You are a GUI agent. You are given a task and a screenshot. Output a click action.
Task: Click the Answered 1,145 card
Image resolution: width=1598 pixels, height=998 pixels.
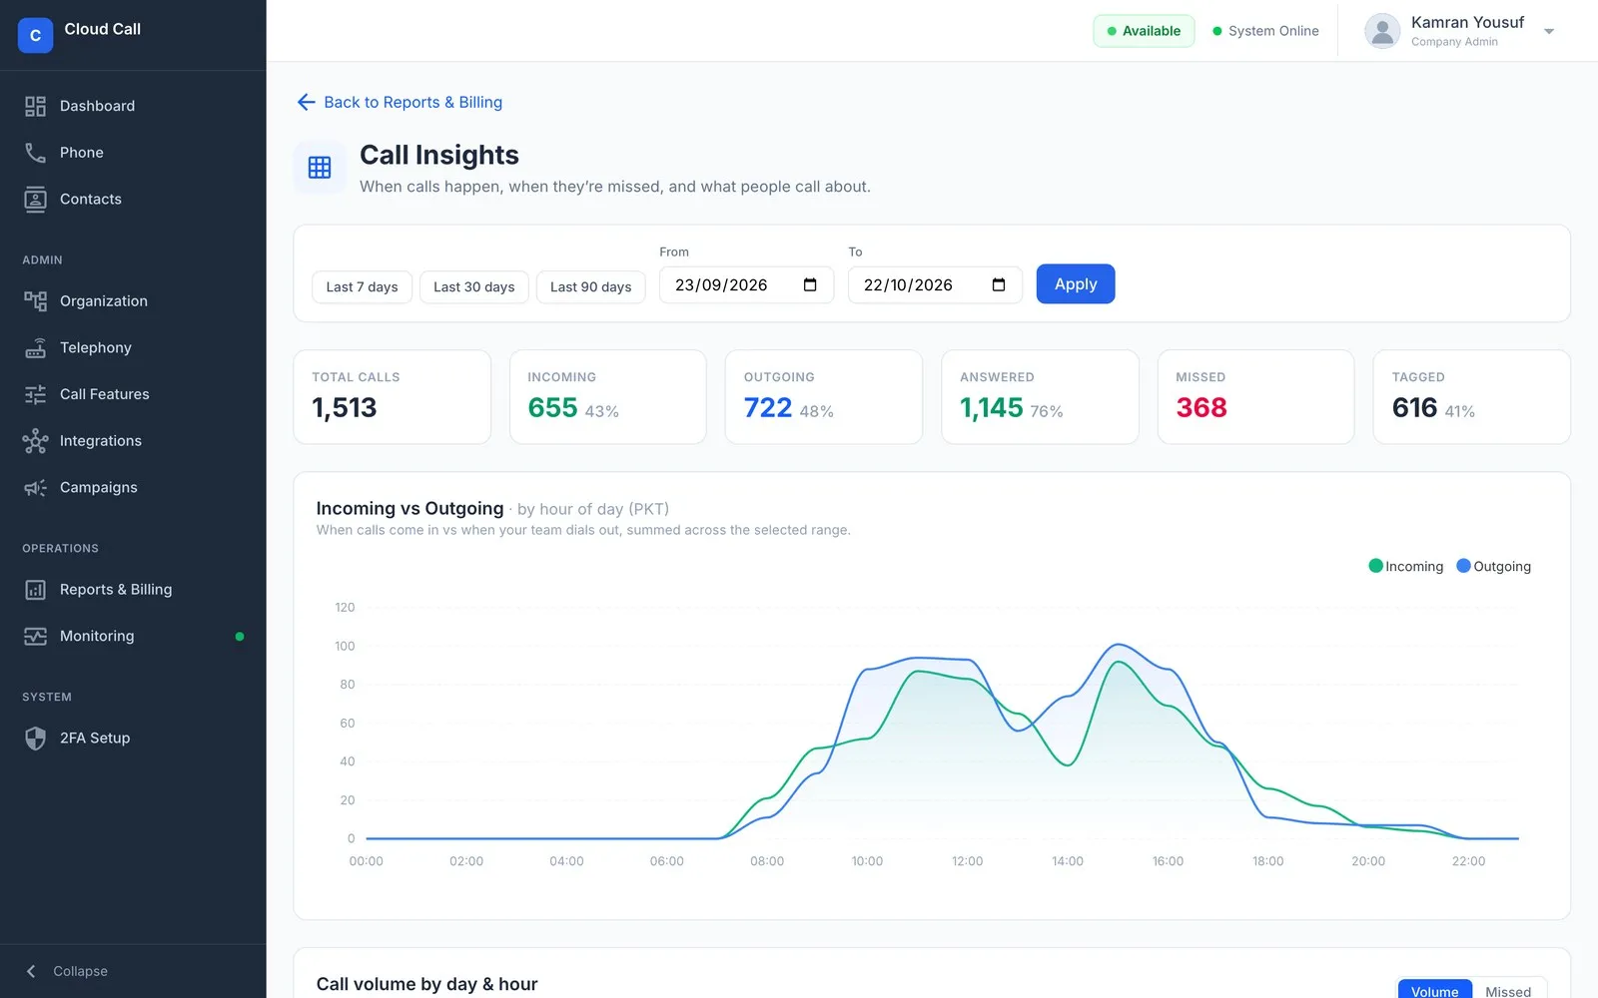(1040, 396)
